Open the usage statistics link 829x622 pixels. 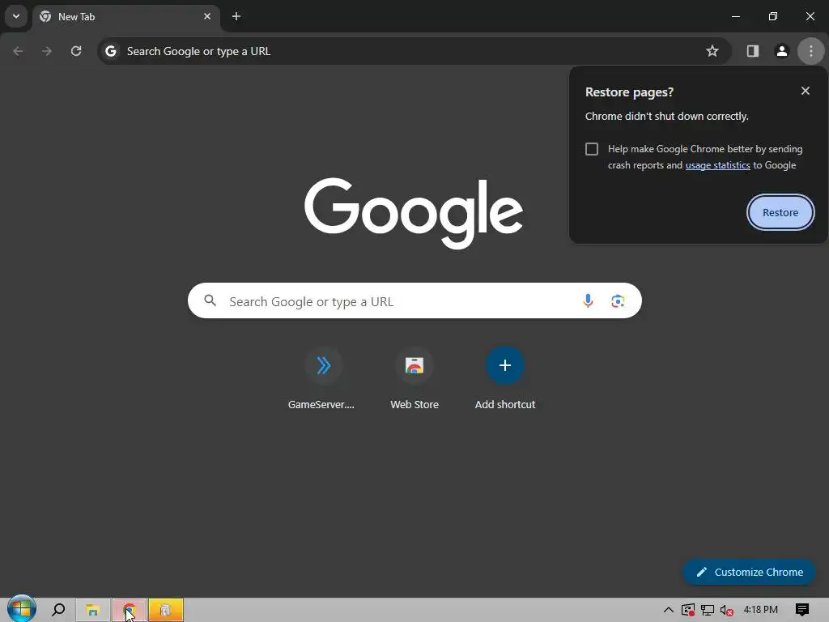pos(717,165)
